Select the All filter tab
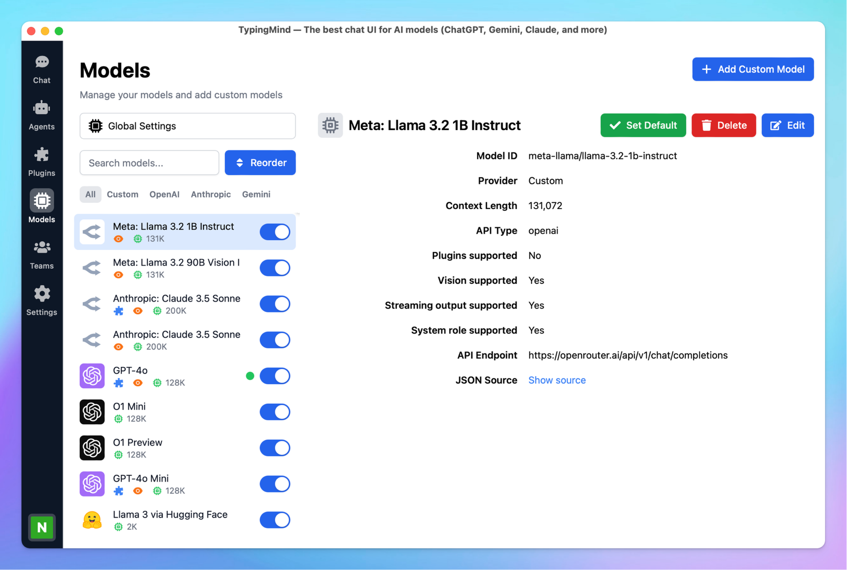The height and width of the screenshot is (570, 847). (90, 194)
